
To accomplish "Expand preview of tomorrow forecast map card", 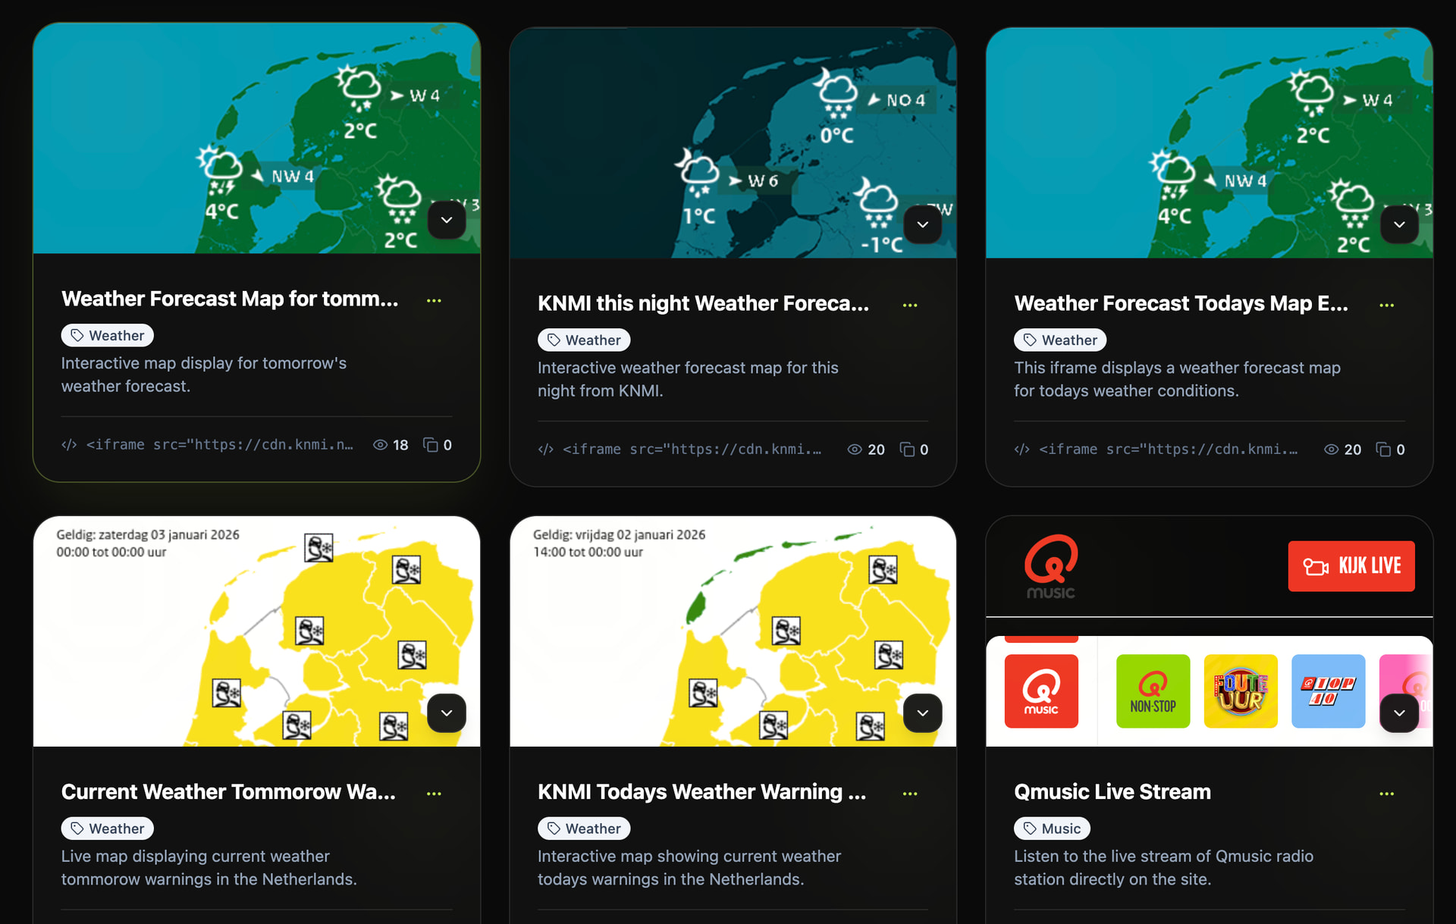I will 447,220.
